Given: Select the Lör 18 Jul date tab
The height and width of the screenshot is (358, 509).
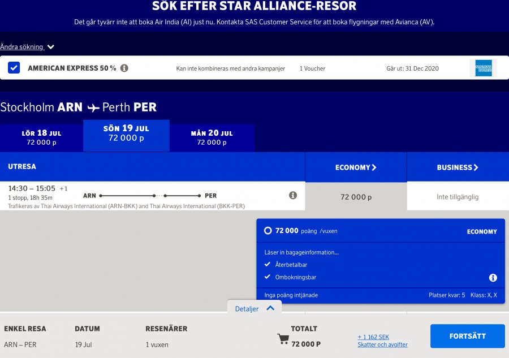Looking at the screenshot, I should tap(41, 137).
